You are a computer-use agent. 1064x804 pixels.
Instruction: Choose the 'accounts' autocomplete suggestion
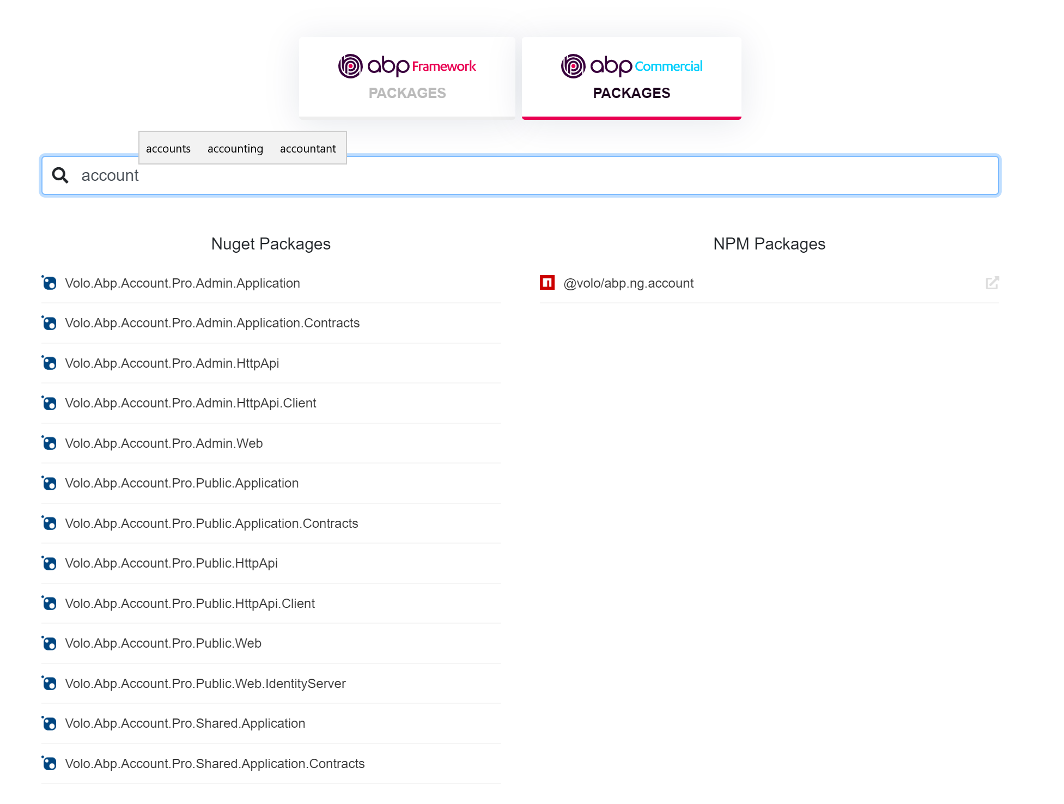[x=168, y=149]
